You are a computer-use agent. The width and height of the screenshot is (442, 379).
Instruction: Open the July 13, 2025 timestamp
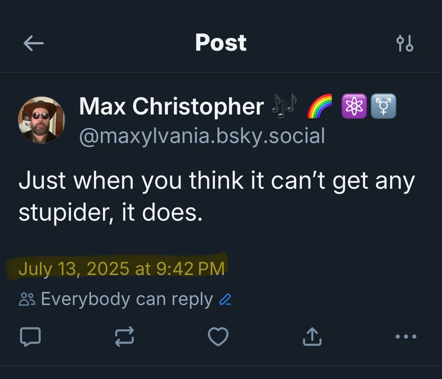(122, 268)
